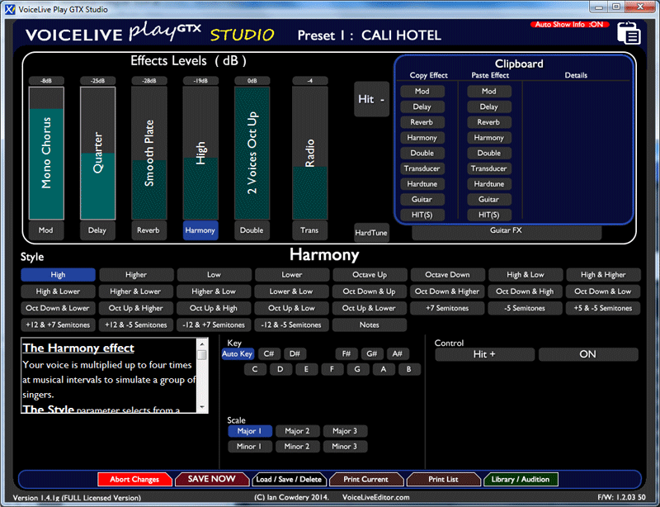Open the HardTune effect tab
The height and width of the screenshot is (507, 660).
coord(371,233)
